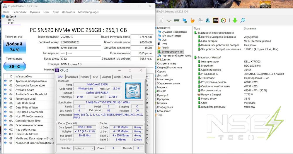
Task: Click the blue circle on the Unsafe Shutdowns row
Action: 5,134
